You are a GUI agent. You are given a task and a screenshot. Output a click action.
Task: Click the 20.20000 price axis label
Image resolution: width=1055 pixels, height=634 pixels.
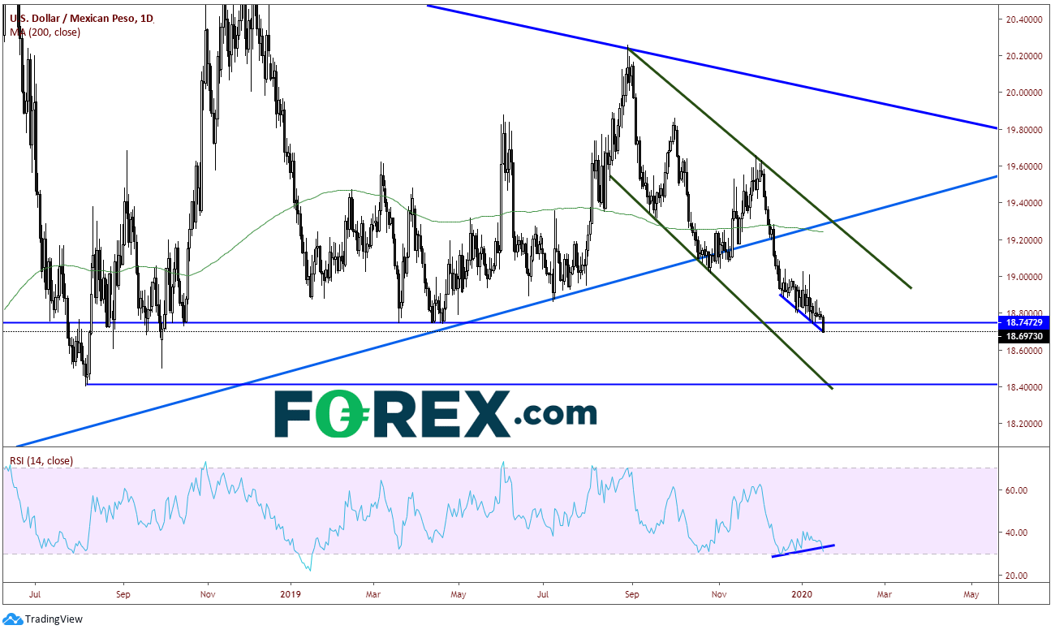coord(1025,56)
